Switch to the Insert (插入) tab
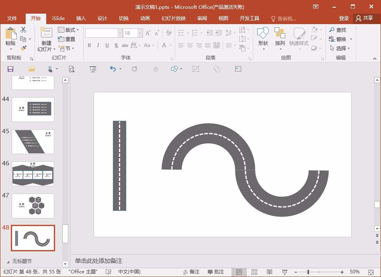The image size is (381, 277). (81, 18)
